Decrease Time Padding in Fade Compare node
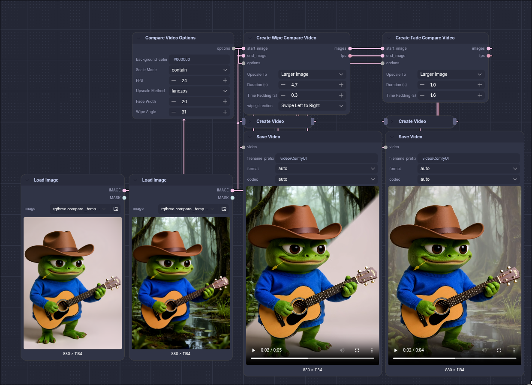This screenshot has height=385, width=532. point(422,95)
